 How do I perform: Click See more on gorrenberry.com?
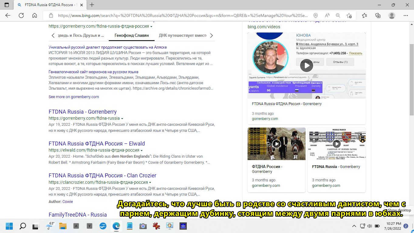(x=74, y=97)
